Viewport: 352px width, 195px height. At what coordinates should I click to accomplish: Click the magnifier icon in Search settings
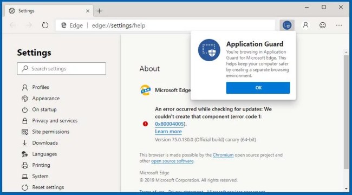(x=25, y=68)
